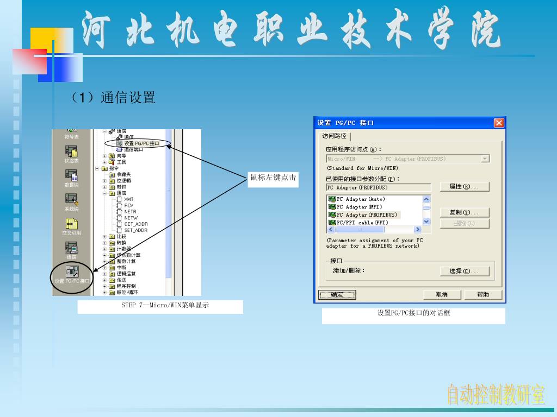Close the 设置 PG/PC 接口 dialog
The width and height of the screenshot is (557, 417).
[499, 123]
